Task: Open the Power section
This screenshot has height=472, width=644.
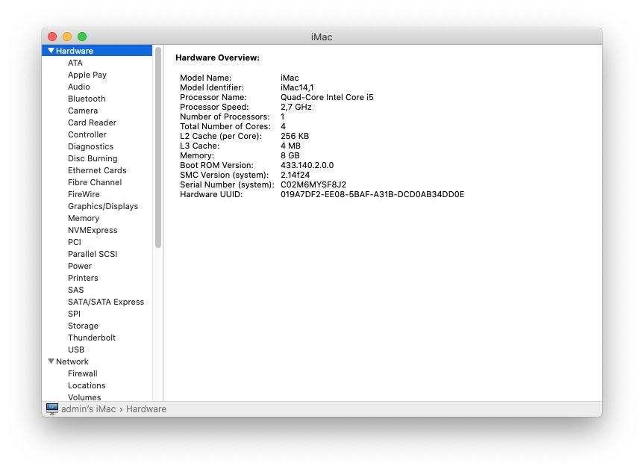Action: [80, 266]
